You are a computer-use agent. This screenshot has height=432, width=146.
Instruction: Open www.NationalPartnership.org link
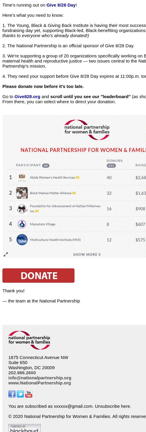click(39, 383)
